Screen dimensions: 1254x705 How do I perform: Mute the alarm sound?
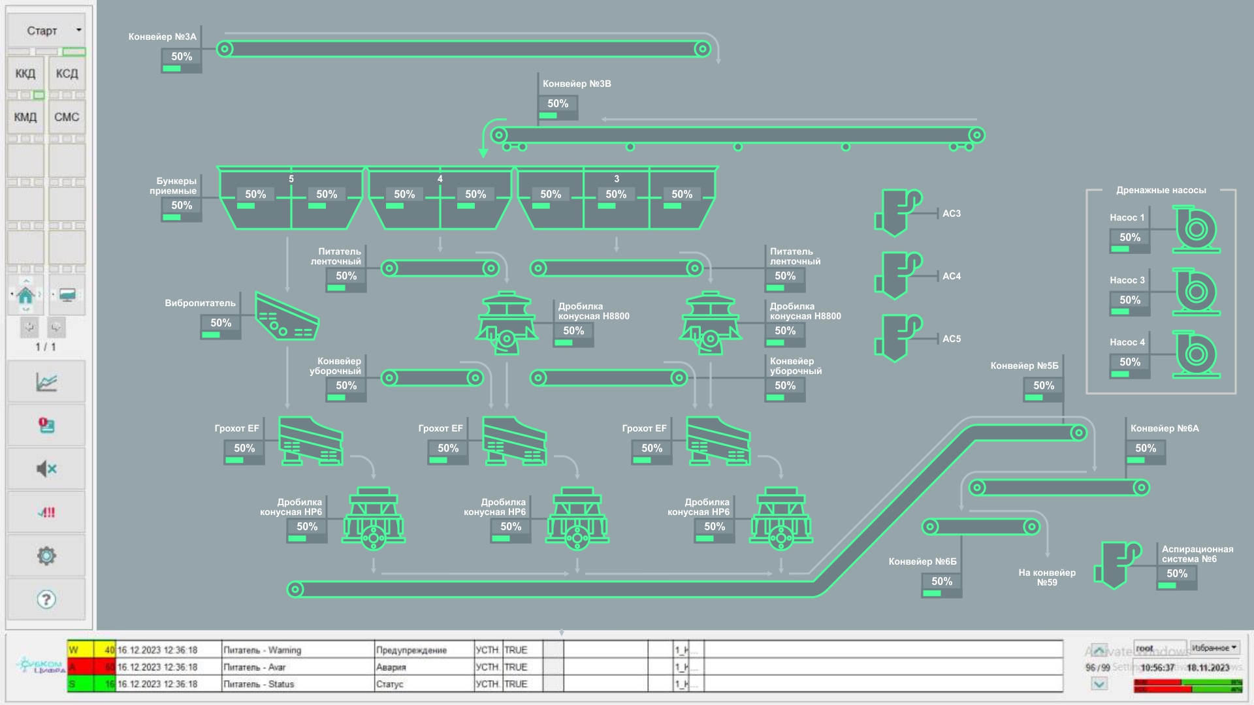[46, 469]
